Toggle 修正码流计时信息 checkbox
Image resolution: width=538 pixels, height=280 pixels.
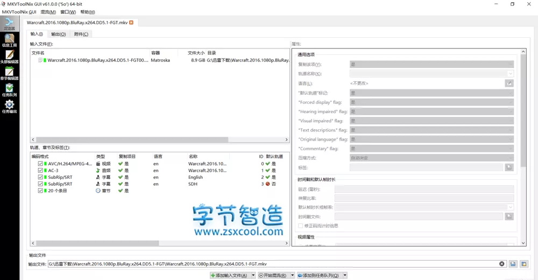301,226
